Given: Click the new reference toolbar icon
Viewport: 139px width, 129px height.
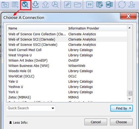Looking at the screenshot, I should tap(15, 5).
